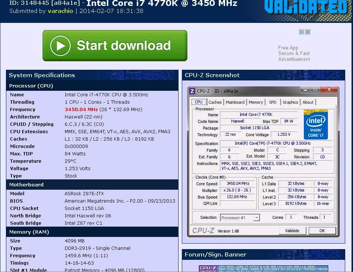Click the Intel inside Core i7 badge
This screenshot has height=272, width=353.
click(x=316, y=124)
